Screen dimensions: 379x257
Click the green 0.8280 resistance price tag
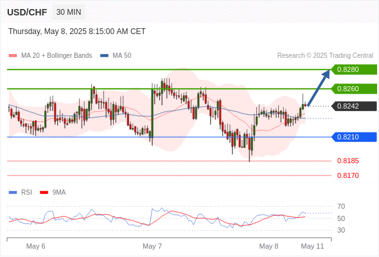[x=354, y=69]
